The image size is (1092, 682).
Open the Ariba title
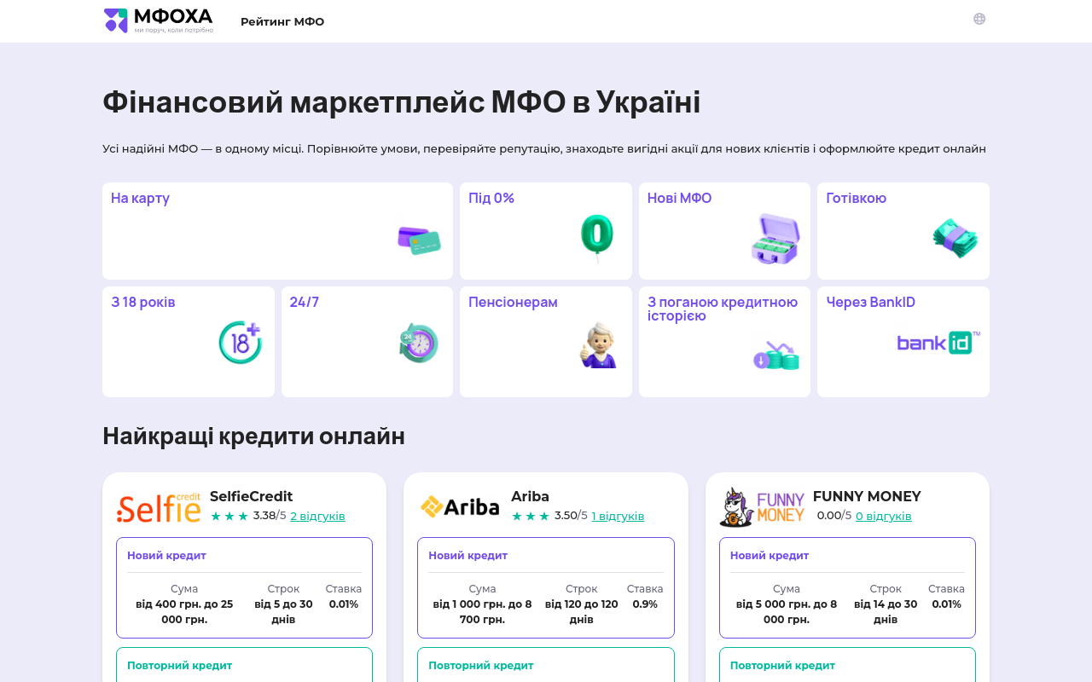click(530, 496)
